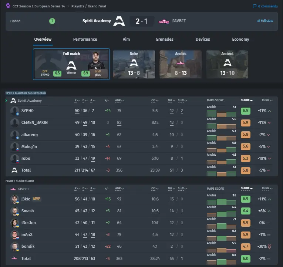Viewport: 283px width, 267px height.
Task: Click alkarenn's player avatar
Action: pos(15,135)
